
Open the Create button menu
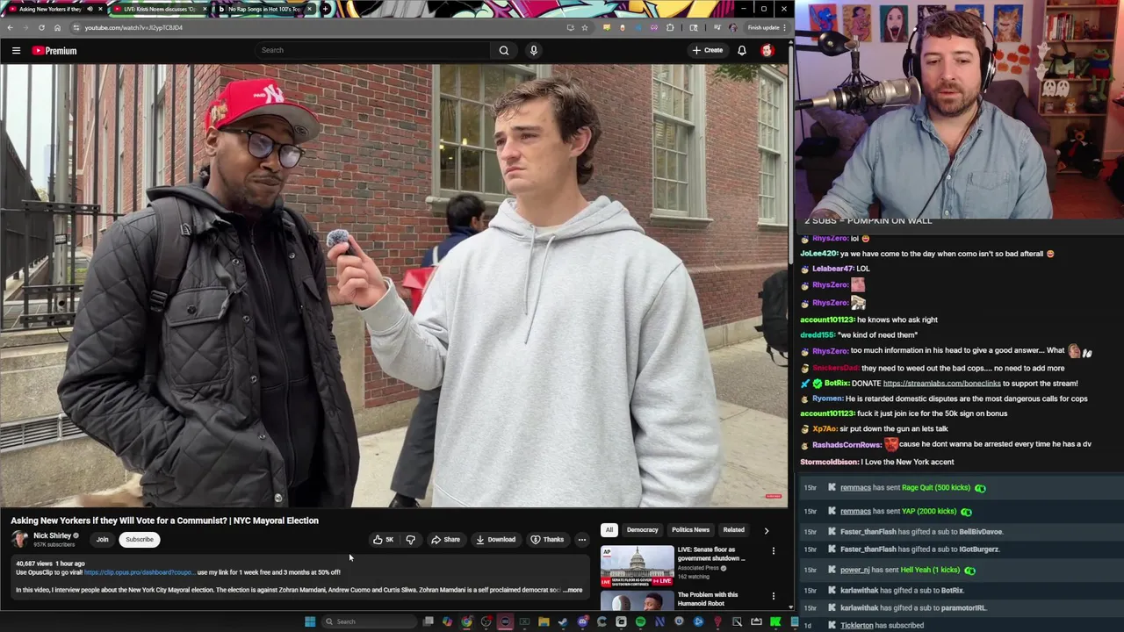point(708,50)
